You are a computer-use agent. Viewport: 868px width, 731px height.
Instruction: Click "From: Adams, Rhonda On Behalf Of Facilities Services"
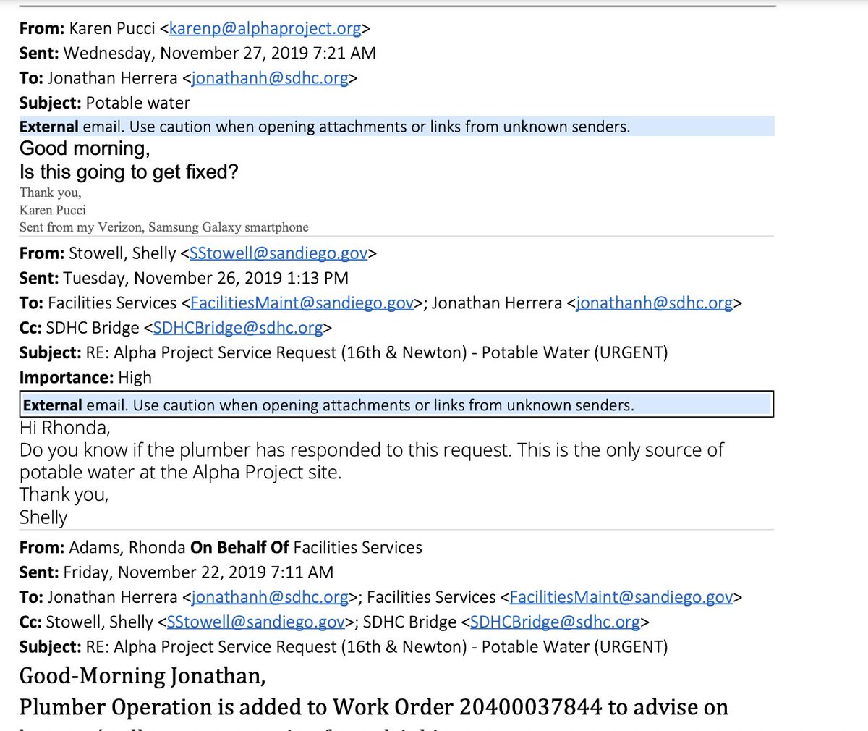[221, 547]
